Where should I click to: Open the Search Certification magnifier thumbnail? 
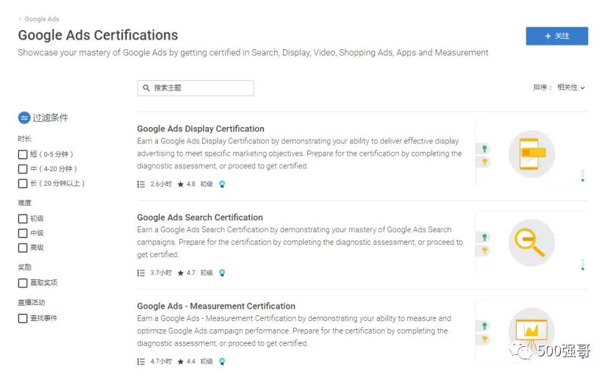coord(531,243)
